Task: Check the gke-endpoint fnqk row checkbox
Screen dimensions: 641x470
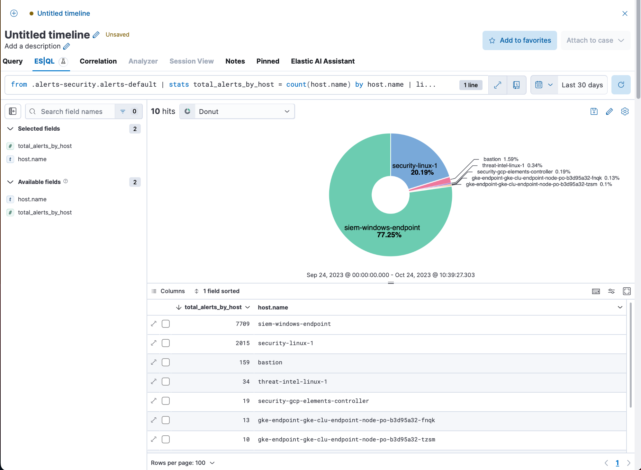Action: [166, 420]
